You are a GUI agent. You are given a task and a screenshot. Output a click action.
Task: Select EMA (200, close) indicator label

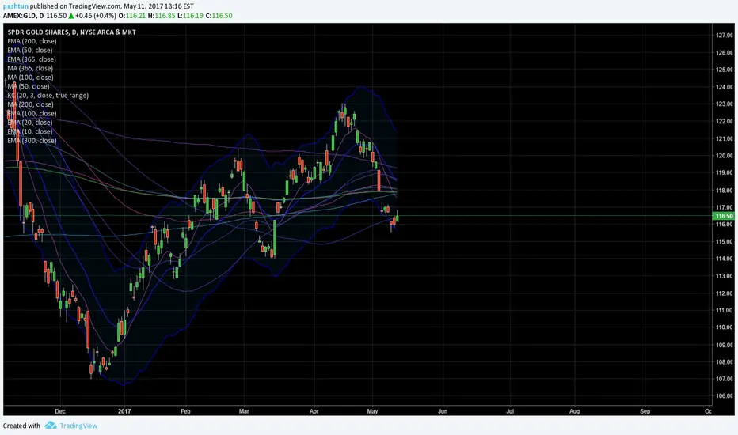coord(32,41)
